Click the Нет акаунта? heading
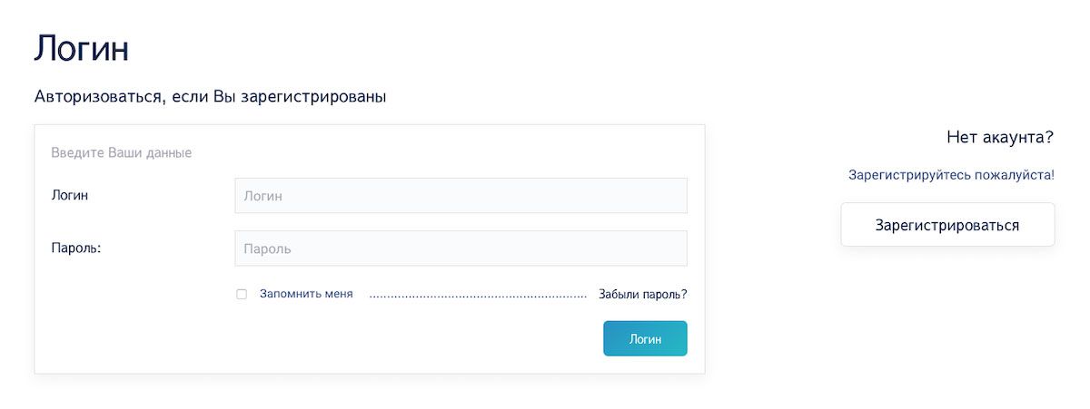The height and width of the screenshot is (409, 1090). click(999, 138)
